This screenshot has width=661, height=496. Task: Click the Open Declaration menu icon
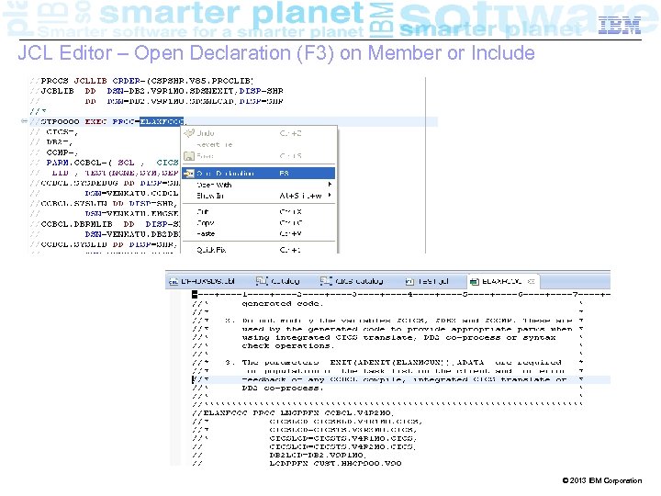(189, 174)
